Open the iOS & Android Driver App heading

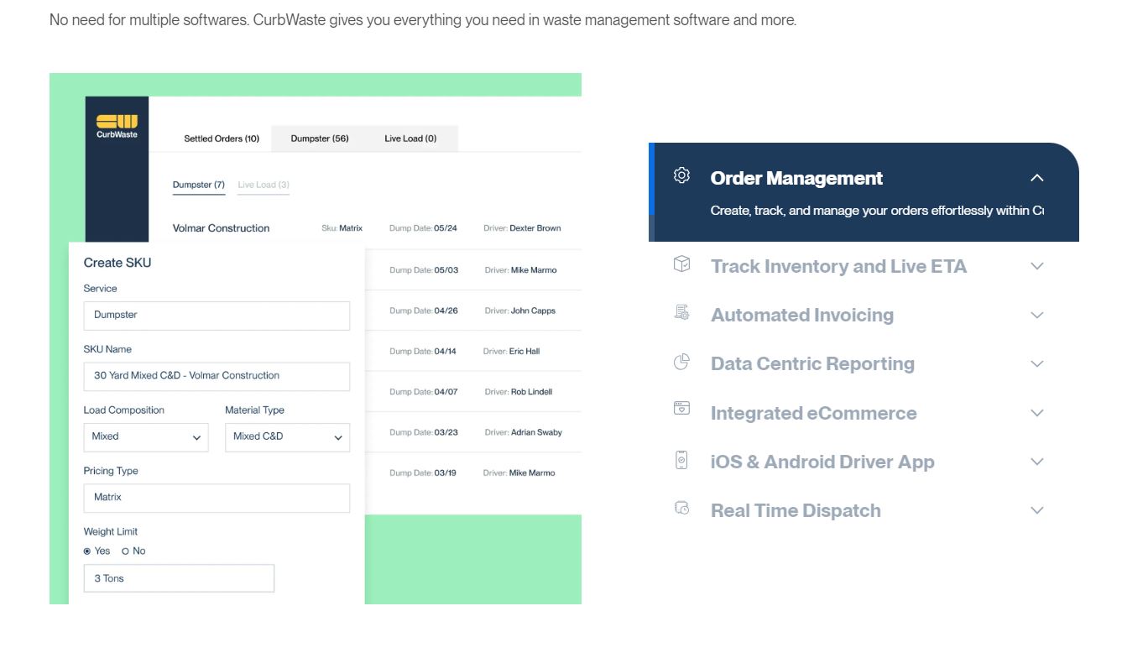coord(822,462)
